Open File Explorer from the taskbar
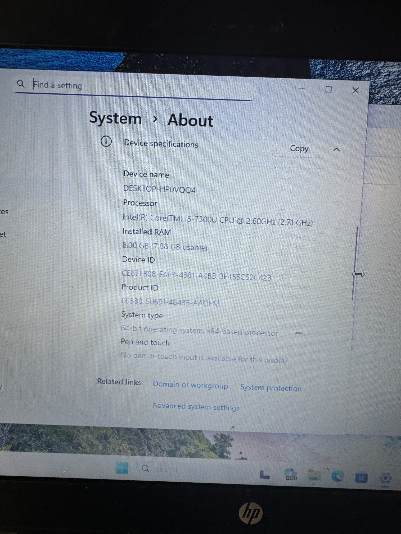The image size is (401, 534). 314,476
